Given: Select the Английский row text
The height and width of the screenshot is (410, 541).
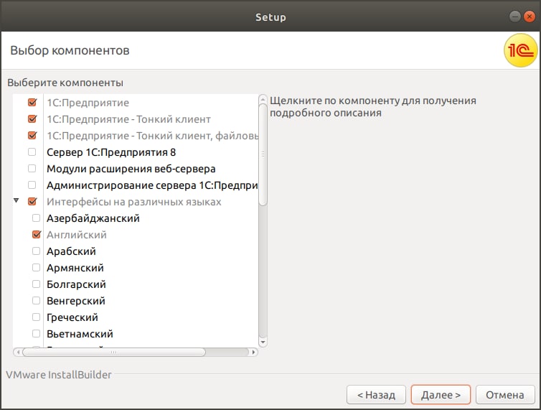Looking at the screenshot, I should pos(77,235).
